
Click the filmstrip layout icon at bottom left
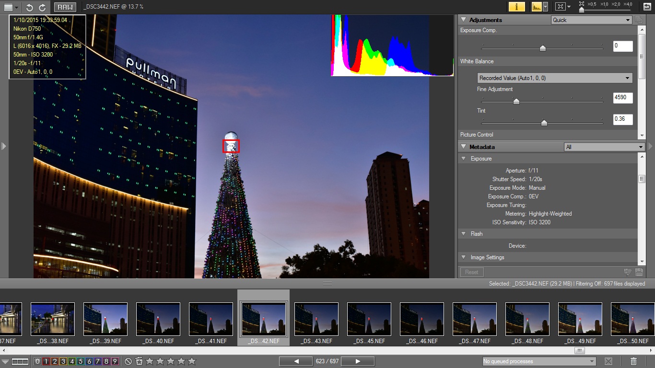[x=20, y=362]
